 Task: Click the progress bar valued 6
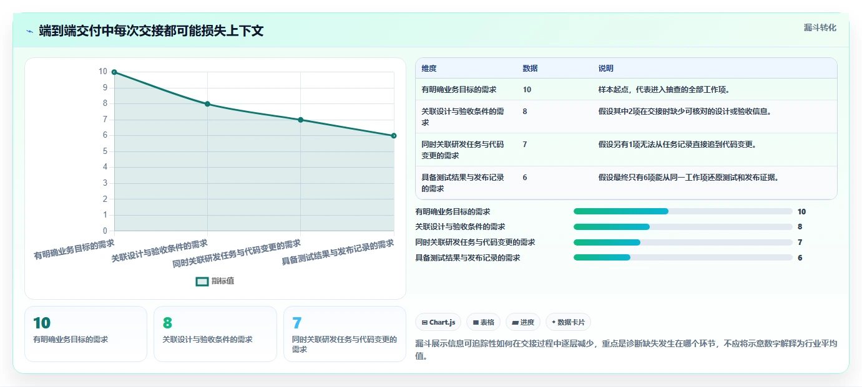pos(683,257)
